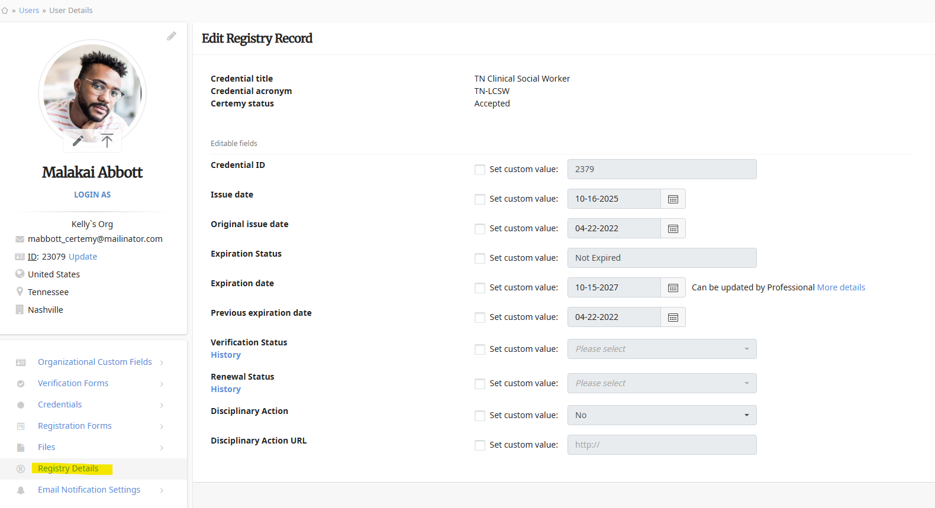Screen dimensions: 935x508
Task: Open the Original issue date calendar picker
Action: point(673,229)
